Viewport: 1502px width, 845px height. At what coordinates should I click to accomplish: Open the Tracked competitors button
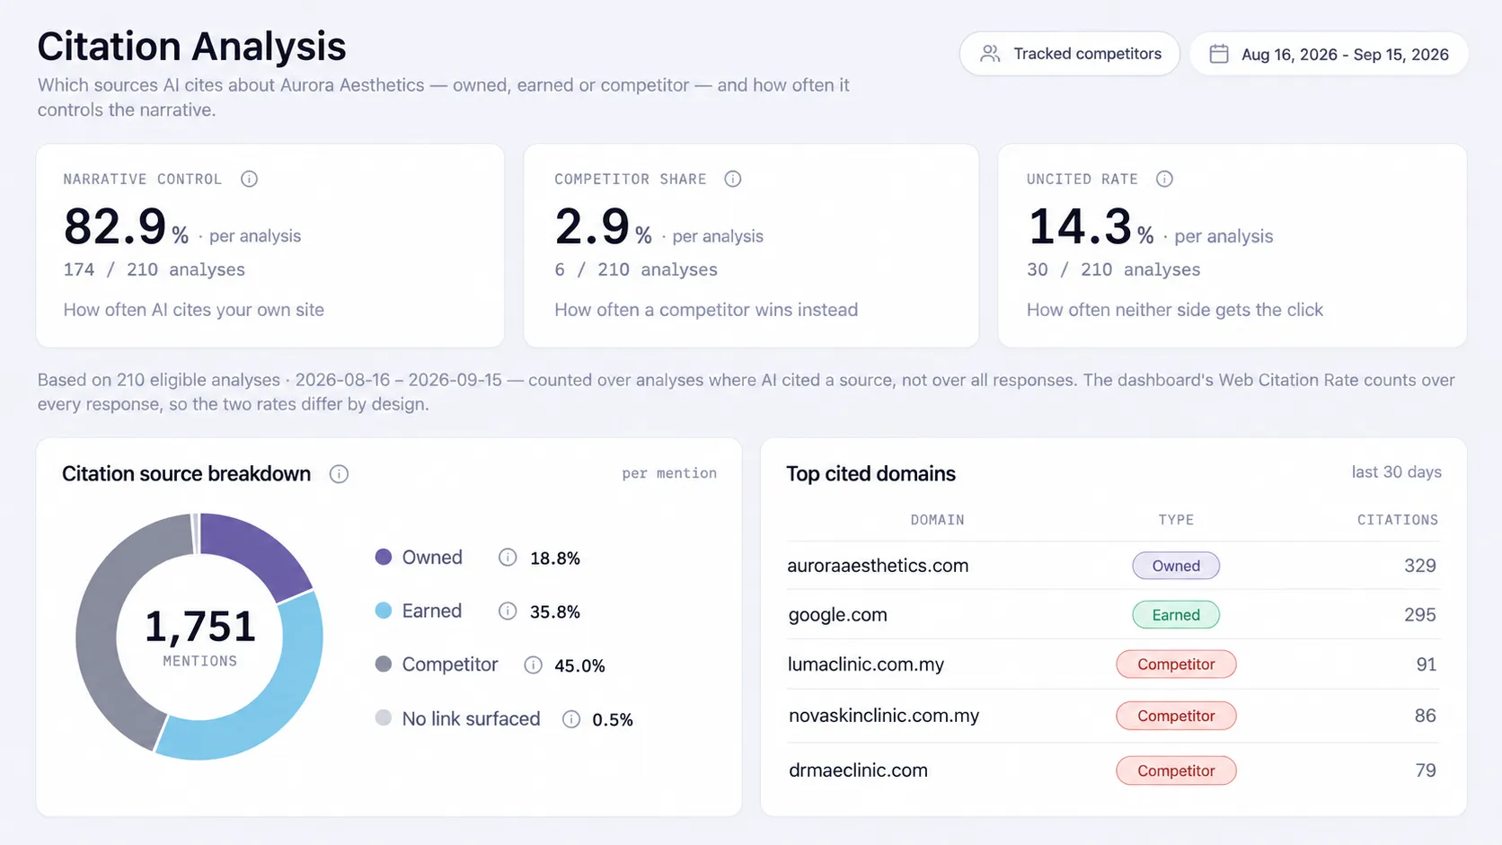[1069, 54]
